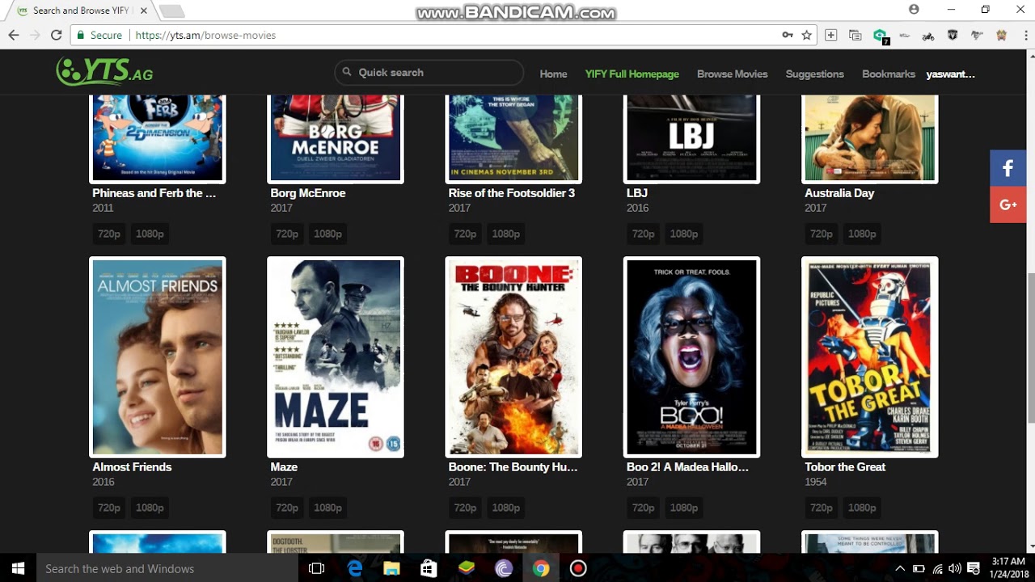Screen dimensions: 1035x582
Task: Click the saved password key icon
Action: point(788,35)
